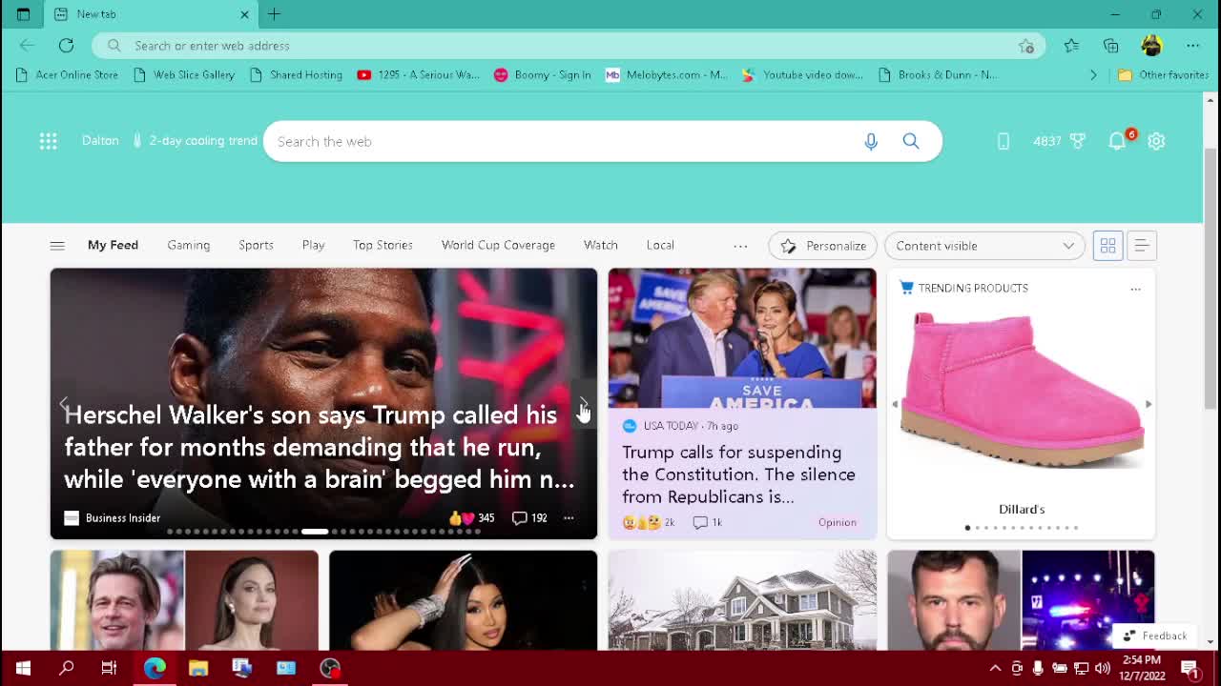
Task: Open Youtube video downloader bookmark
Action: point(802,74)
